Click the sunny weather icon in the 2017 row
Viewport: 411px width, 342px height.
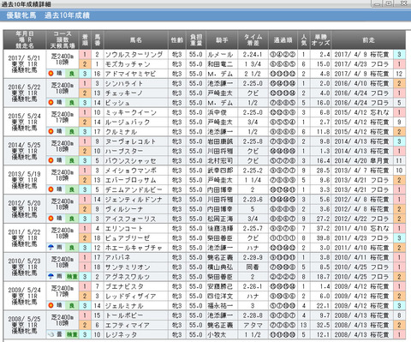[51, 74]
